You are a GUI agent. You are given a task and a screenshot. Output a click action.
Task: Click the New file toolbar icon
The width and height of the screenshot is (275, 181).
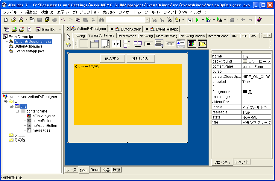pyautogui.click(x=6, y=20)
